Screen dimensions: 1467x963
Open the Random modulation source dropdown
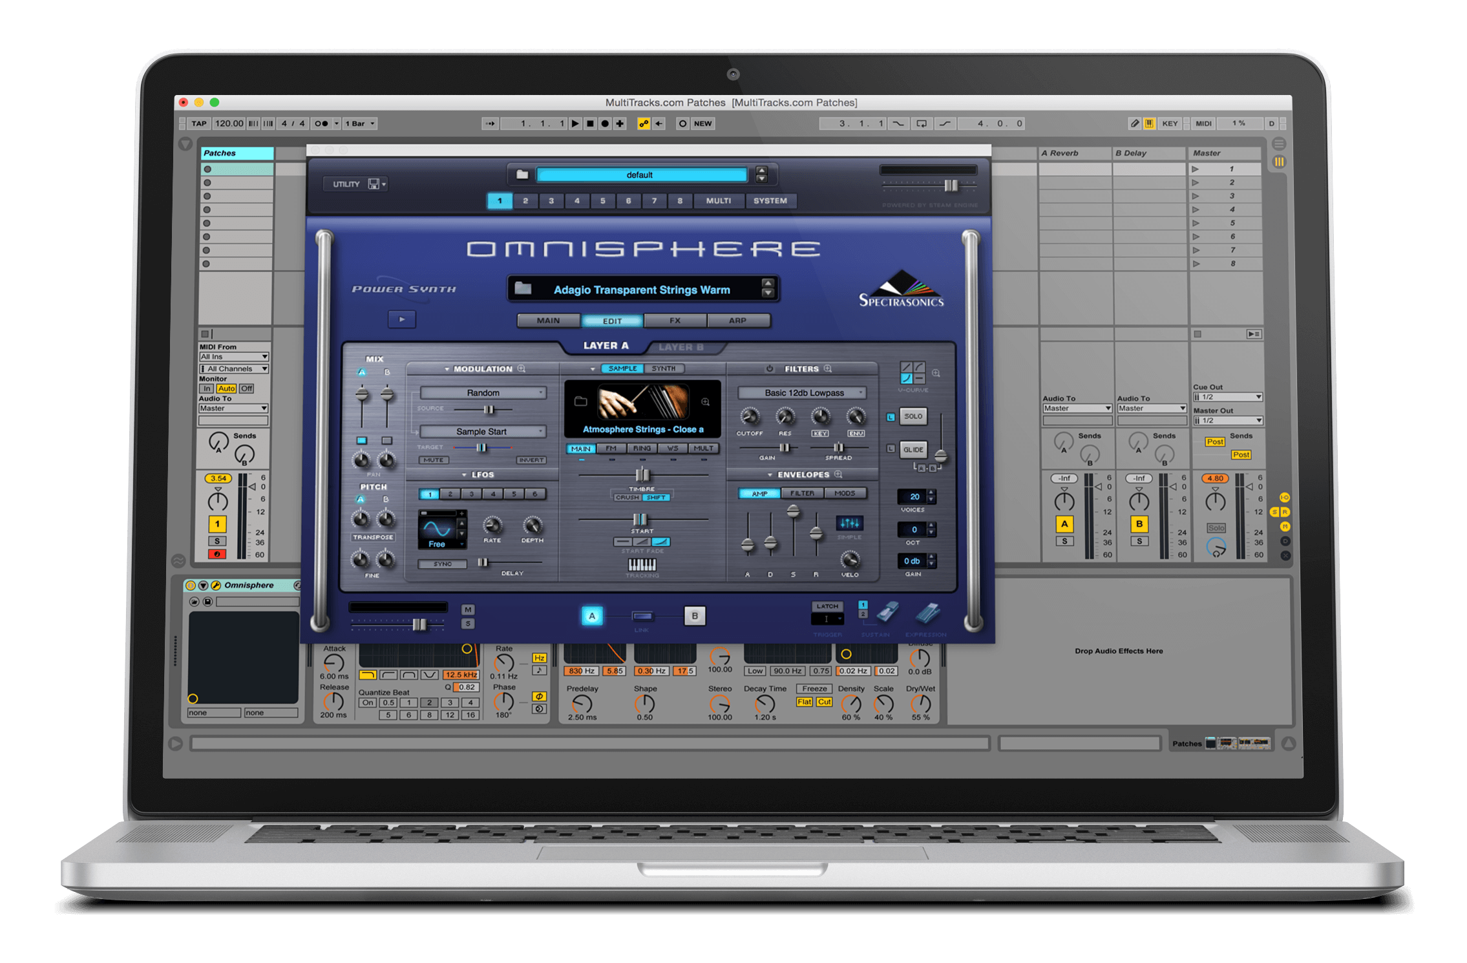coord(483,392)
